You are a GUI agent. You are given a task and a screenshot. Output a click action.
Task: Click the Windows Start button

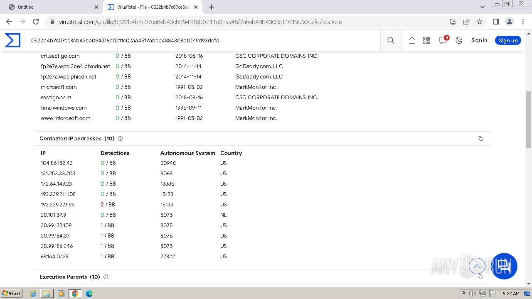pos(11,293)
